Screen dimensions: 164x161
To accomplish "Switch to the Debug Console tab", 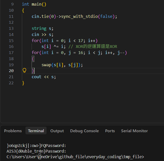I will pyautogui.click(x=84, y=131).
